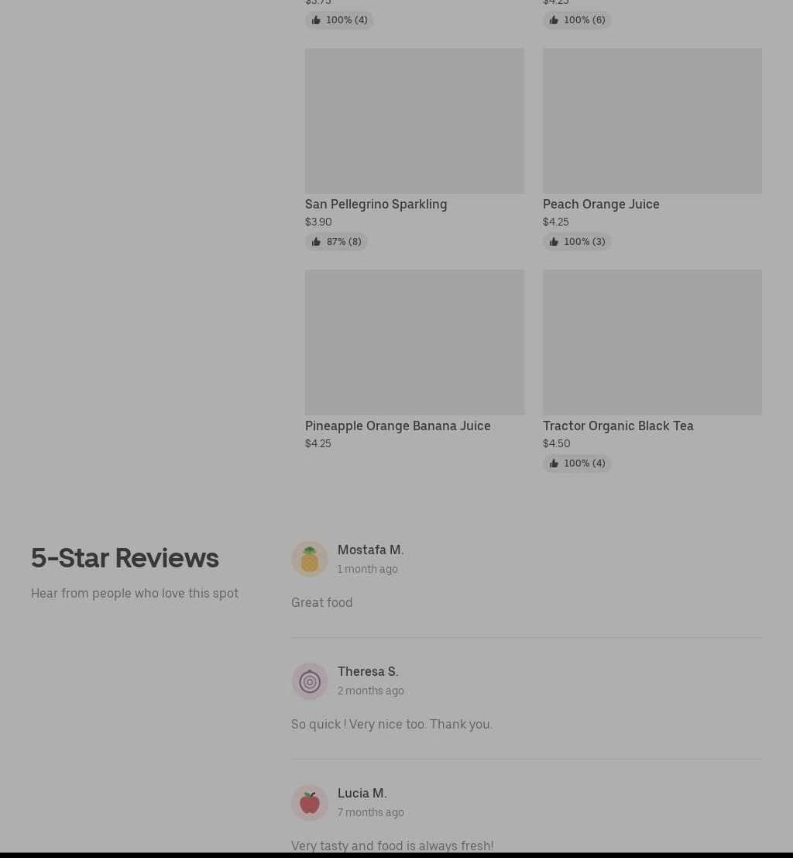Click Lucia M.'s apple avatar icon
793x858 pixels.
(x=310, y=803)
